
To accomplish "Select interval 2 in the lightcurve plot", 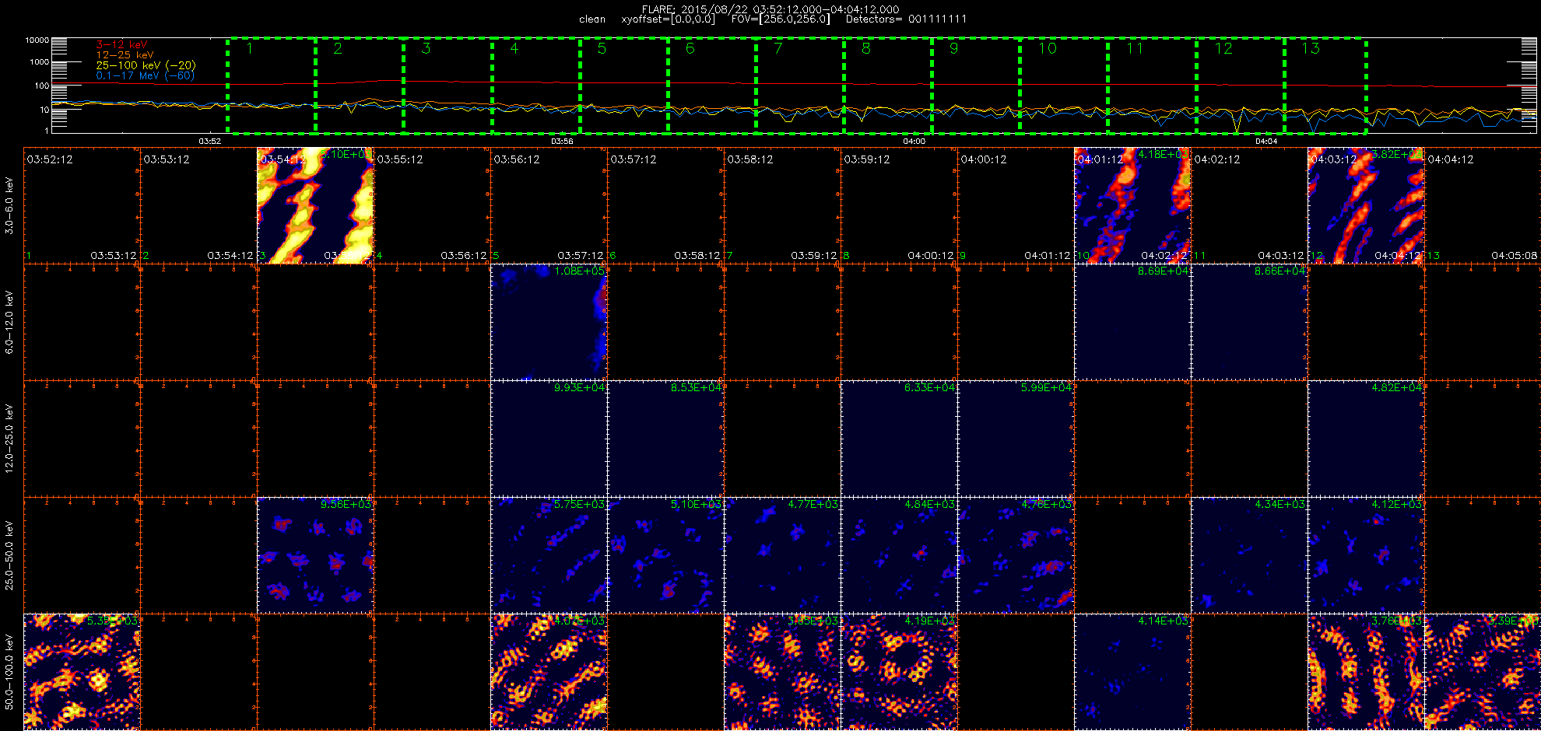I will click(x=338, y=48).
